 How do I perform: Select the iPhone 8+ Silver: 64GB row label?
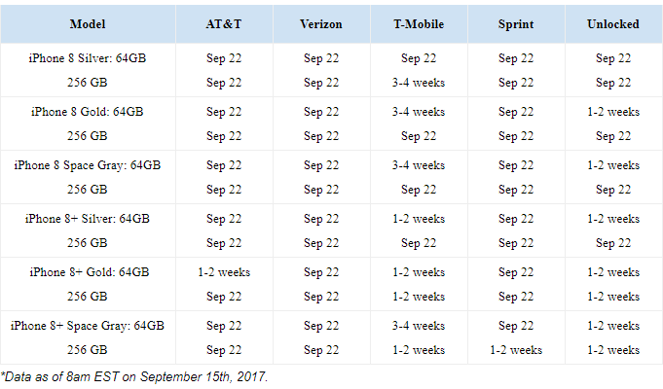pyautogui.click(x=89, y=219)
